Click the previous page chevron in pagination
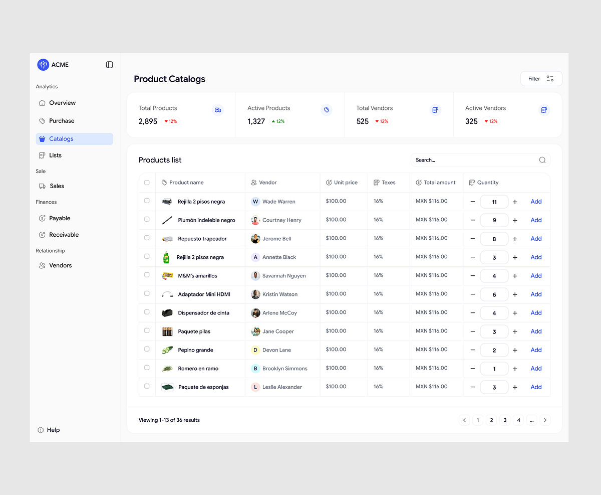601x495 pixels. pyautogui.click(x=464, y=420)
